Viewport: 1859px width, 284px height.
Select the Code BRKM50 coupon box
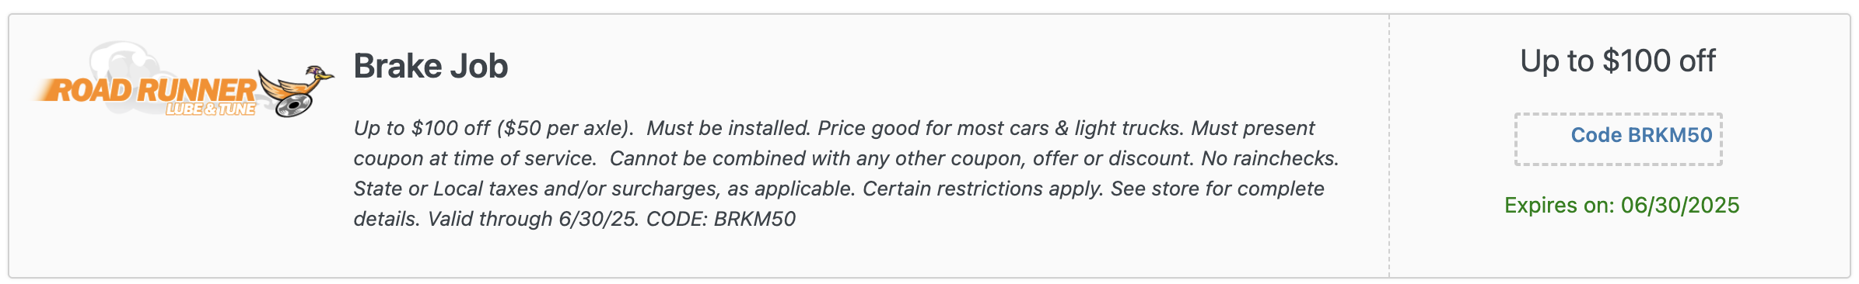coord(1618,139)
